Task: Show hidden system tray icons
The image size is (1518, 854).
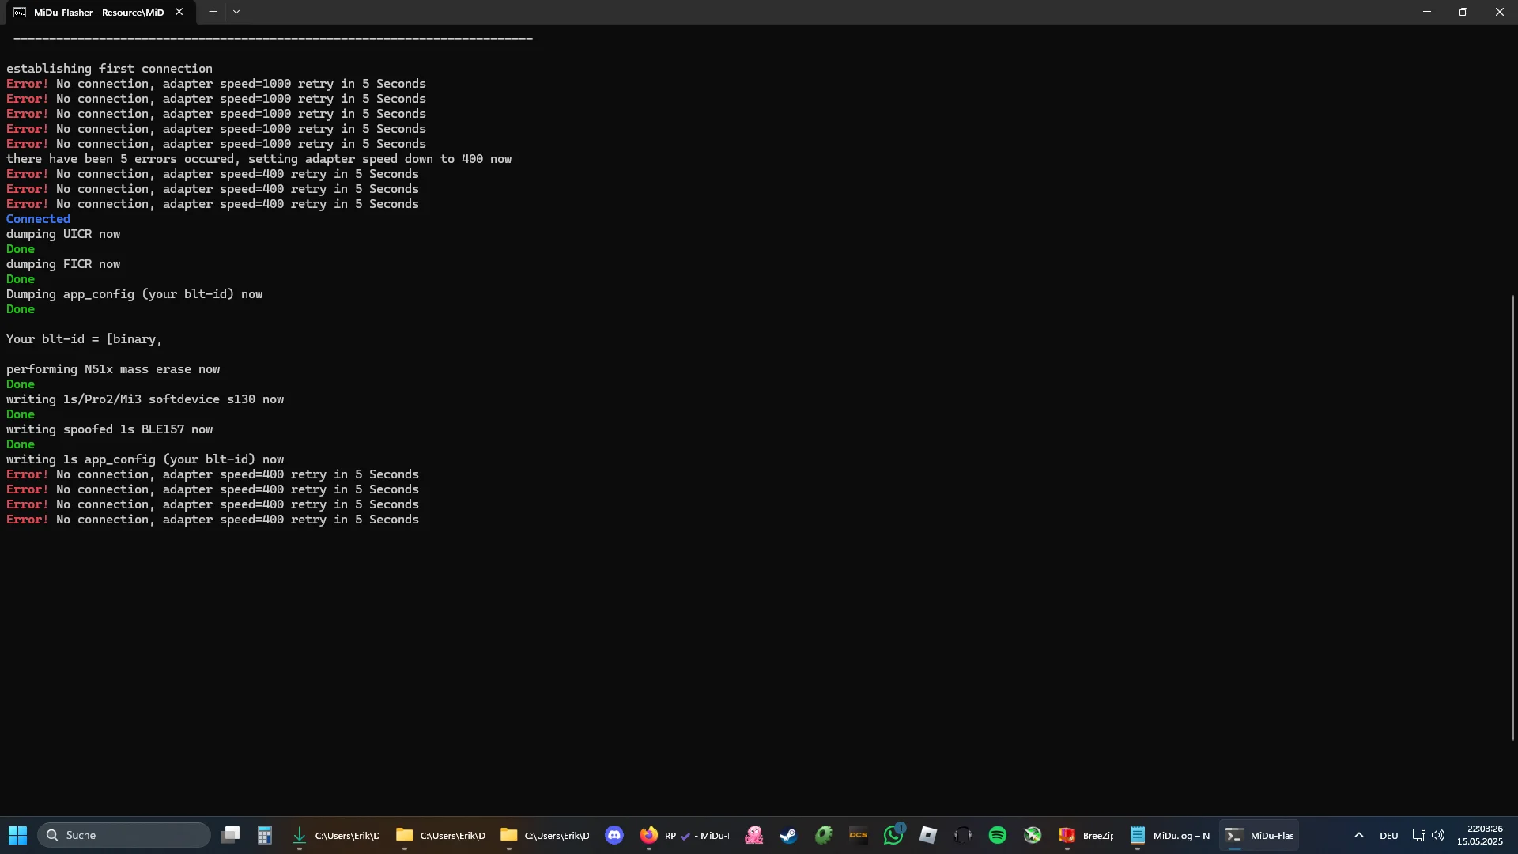Action: [1358, 835]
